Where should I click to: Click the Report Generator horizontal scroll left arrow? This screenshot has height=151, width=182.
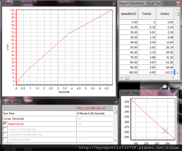coord(122,78)
